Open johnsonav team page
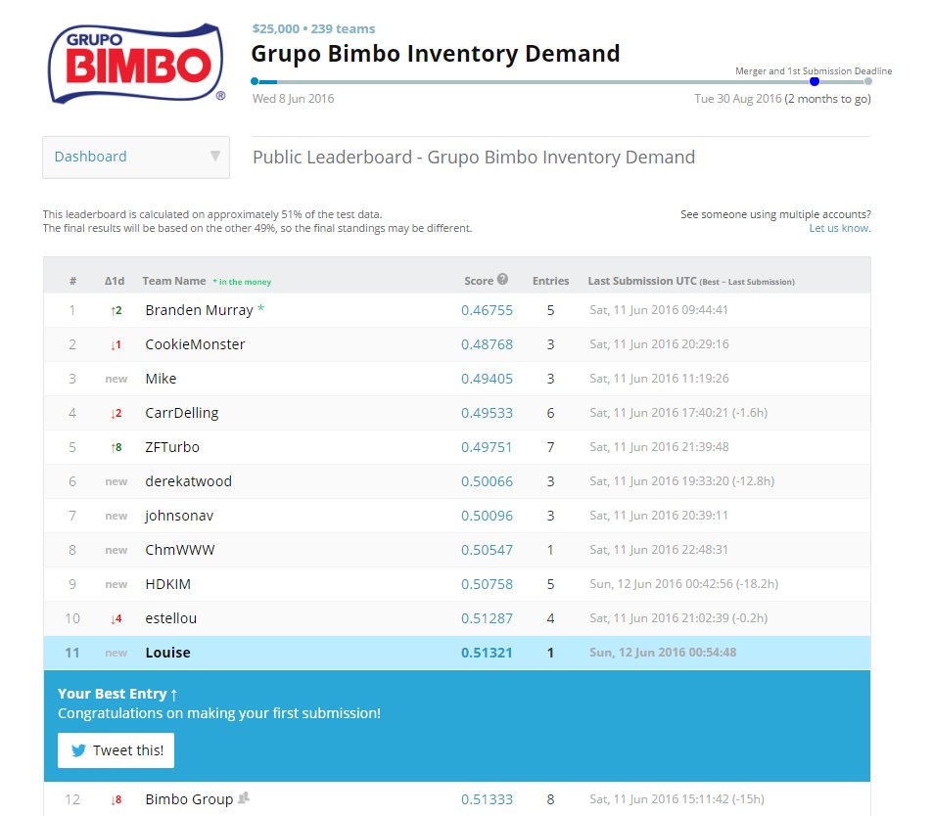933x816 pixels. pyautogui.click(x=179, y=516)
